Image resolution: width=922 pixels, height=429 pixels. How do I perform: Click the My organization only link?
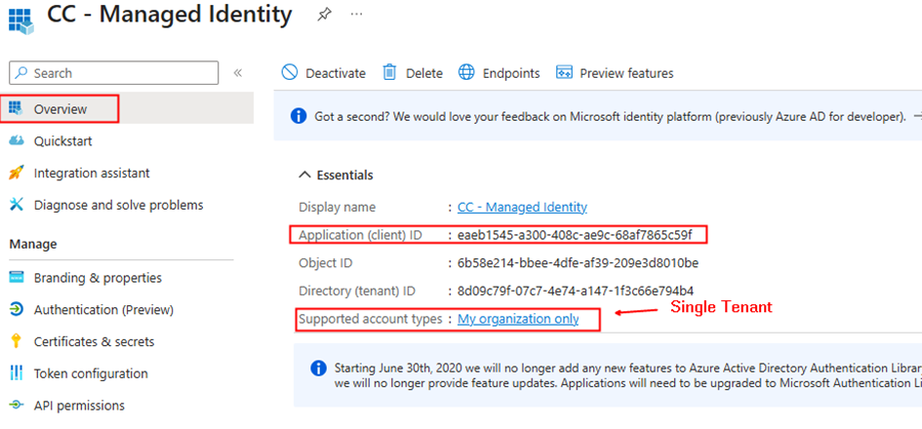pos(518,319)
